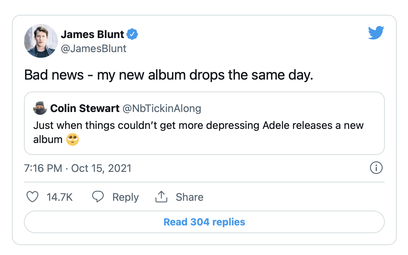Open James Blunt's profile picture
The height and width of the screenshot is (255, 408).
(41, 41)
